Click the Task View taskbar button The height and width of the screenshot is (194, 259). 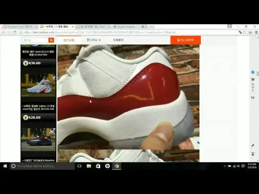(x=79, y=166)
